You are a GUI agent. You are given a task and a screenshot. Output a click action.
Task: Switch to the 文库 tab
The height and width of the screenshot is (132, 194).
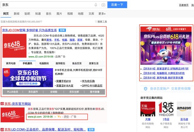[91, 14]
